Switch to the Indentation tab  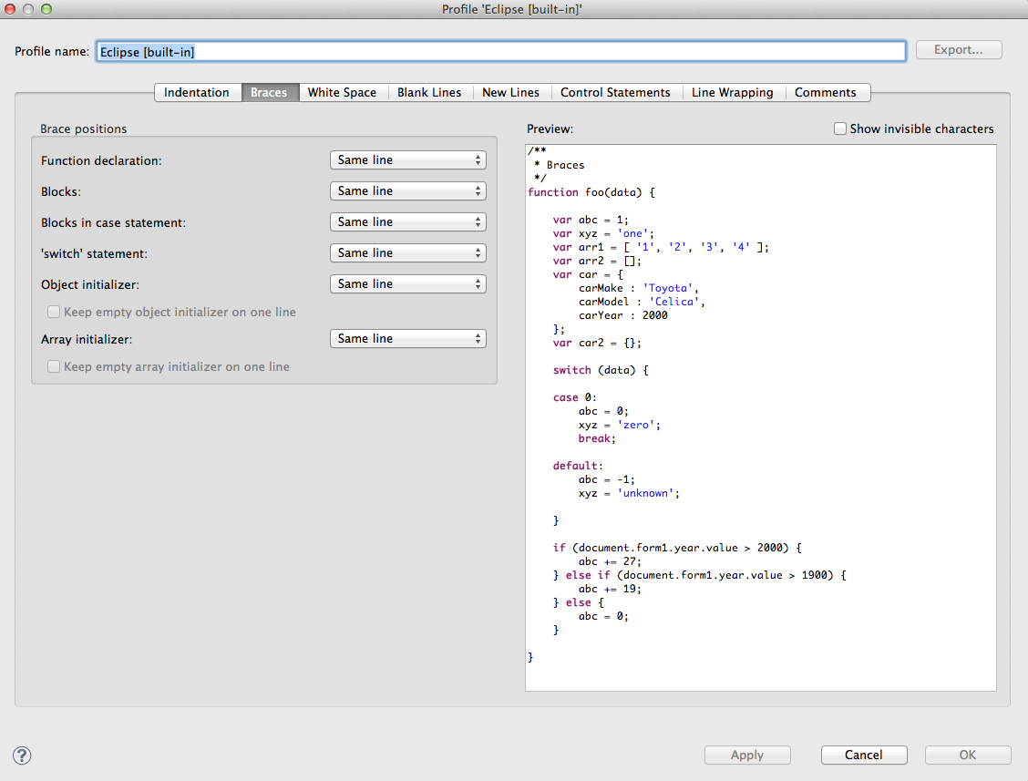[197, 93]
